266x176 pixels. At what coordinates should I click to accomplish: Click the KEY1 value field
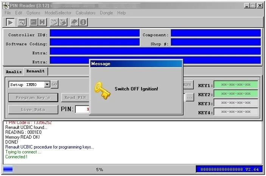coord(236,84)
